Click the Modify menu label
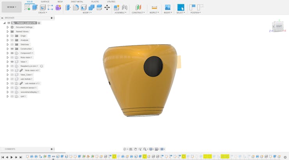Viewport: 289px width, 160px height. [x=87, y=12]
